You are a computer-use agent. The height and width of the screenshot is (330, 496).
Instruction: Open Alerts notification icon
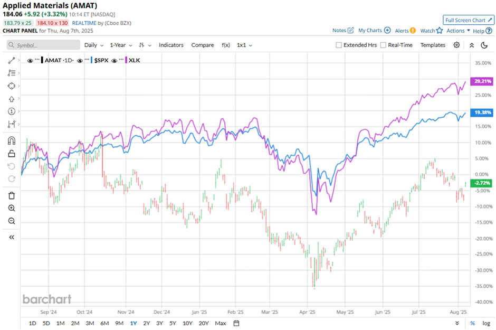click(413, 31)
